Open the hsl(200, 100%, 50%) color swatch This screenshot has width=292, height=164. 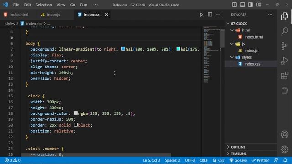click(123, 49)
